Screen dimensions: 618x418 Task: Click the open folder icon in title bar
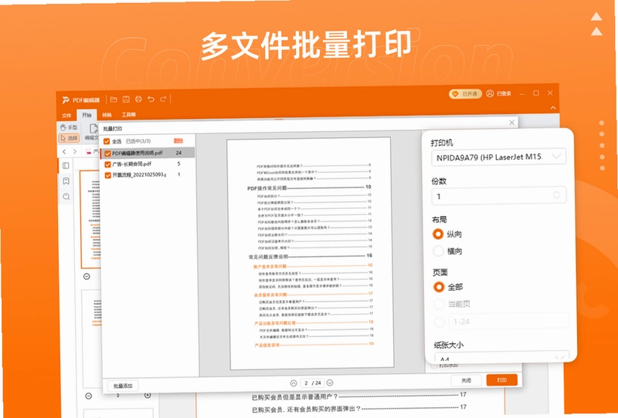click(114, 99)
